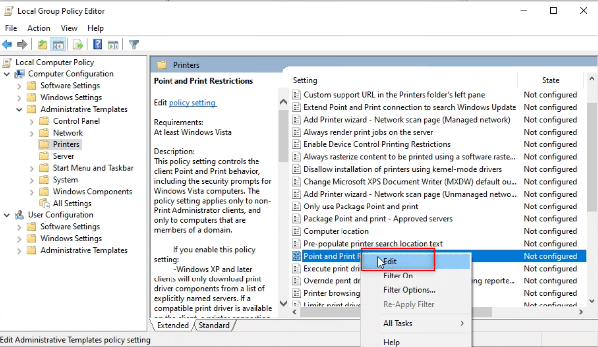Screen dimensions: 598x347
Task: Open the policy setting link
Action: (192, 103)
